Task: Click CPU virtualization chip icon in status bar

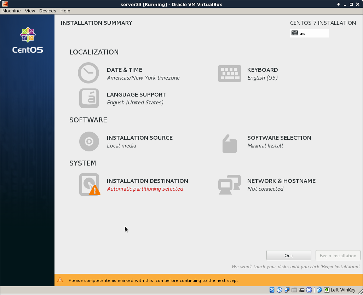Action: 309,290
